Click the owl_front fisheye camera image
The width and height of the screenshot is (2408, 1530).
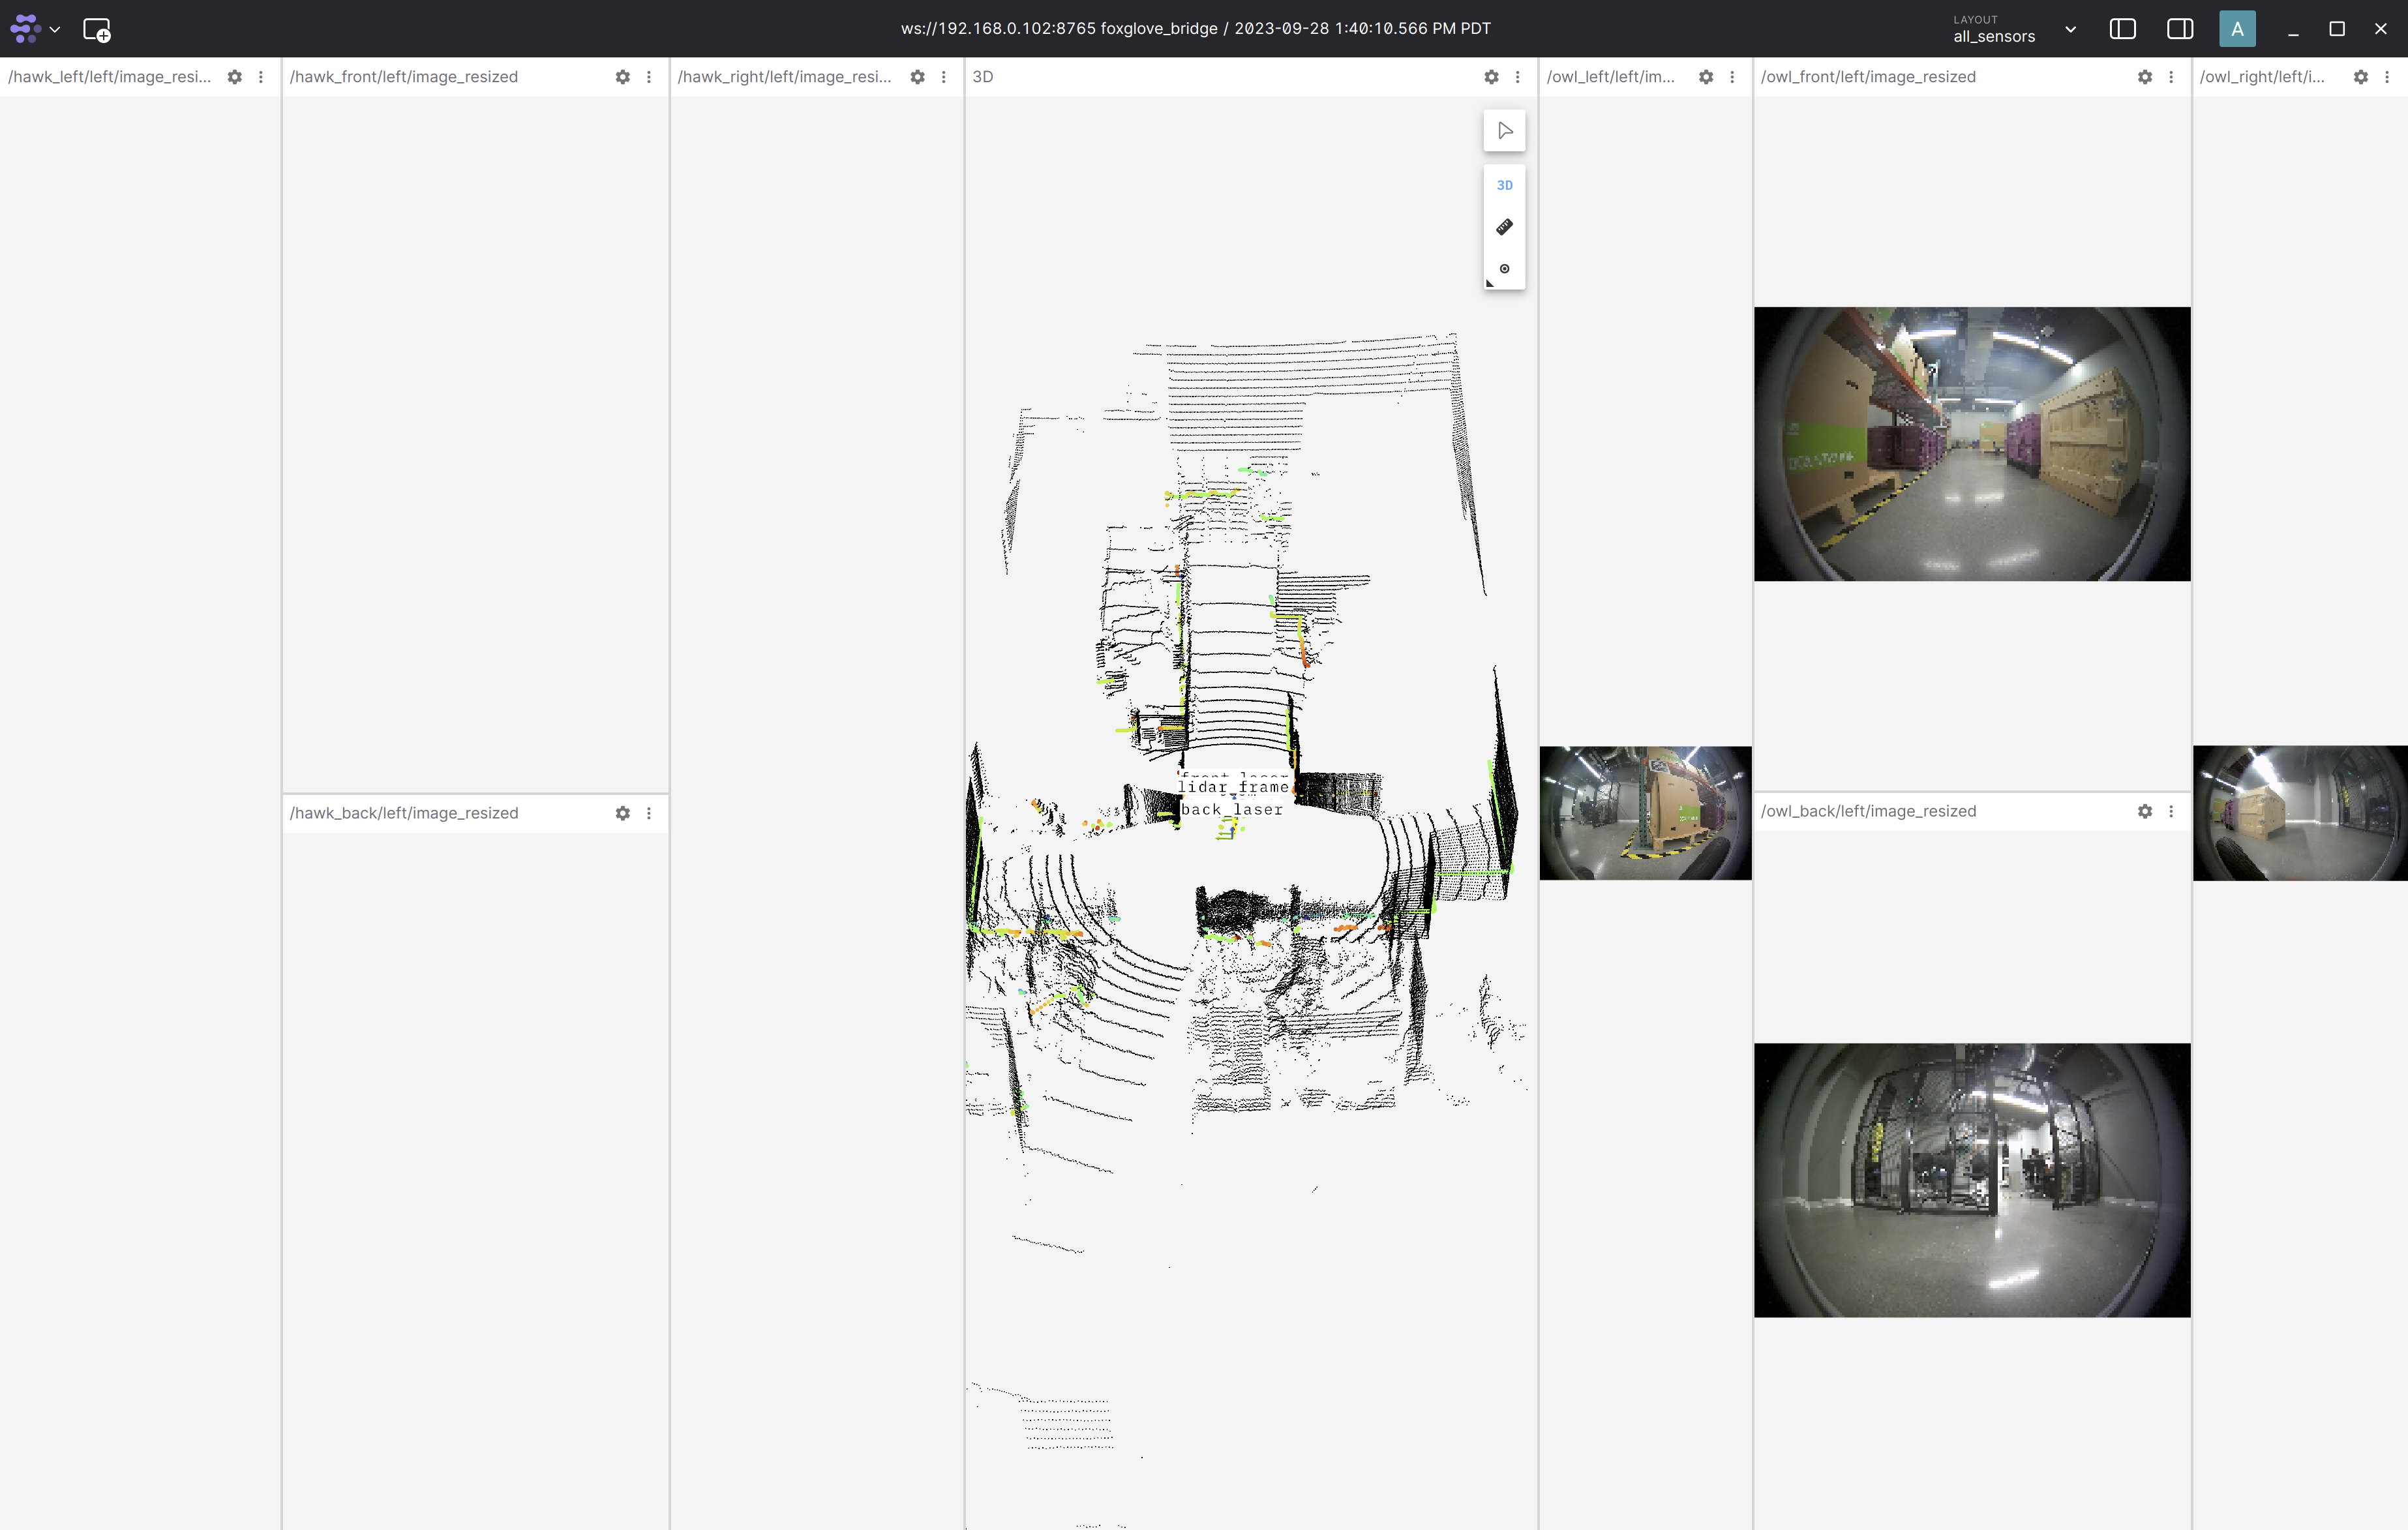(x=1971, y=443)
